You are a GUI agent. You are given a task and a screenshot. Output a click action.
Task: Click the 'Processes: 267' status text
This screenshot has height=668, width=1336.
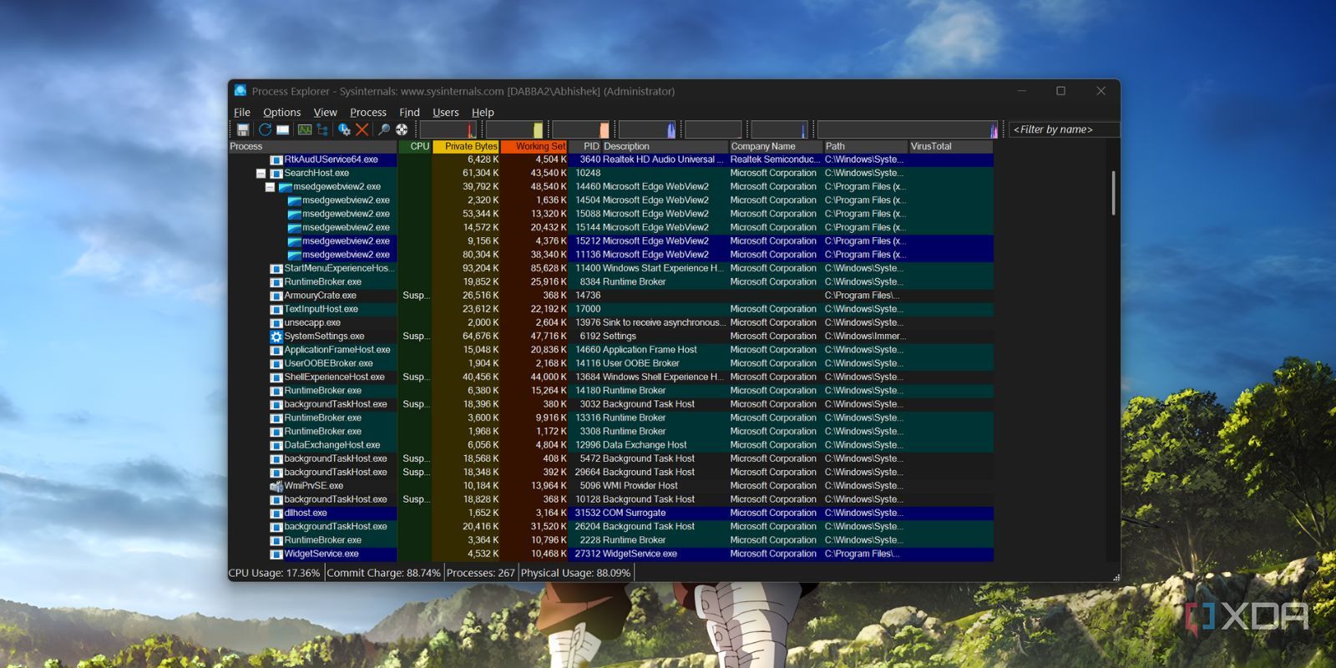(x=480, y=573)
